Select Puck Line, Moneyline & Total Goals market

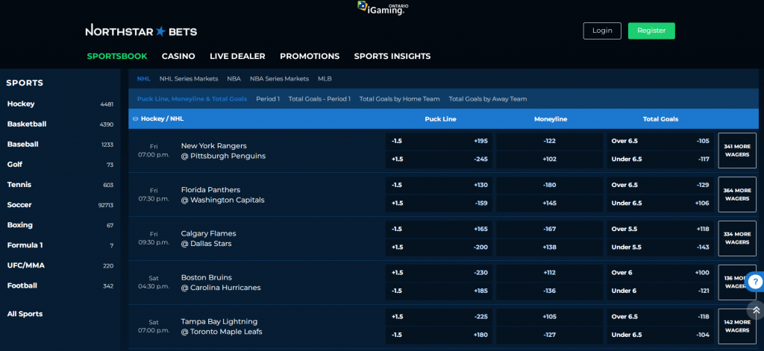click(192, 99)
